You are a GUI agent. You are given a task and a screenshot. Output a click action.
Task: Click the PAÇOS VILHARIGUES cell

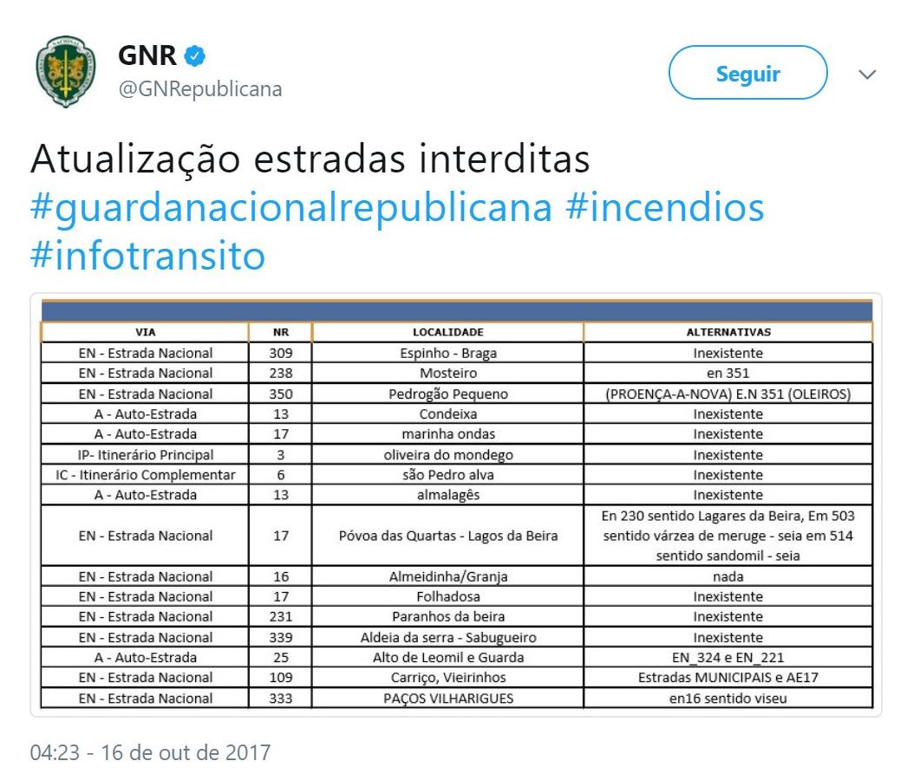(447, 699)
